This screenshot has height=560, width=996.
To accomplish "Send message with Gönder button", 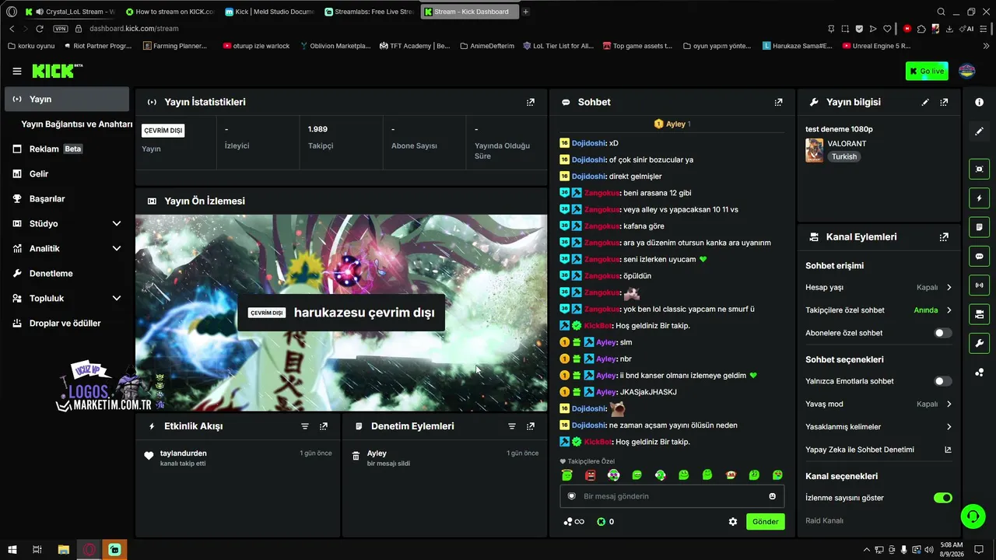I will [765, 522].
